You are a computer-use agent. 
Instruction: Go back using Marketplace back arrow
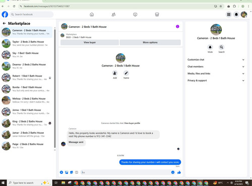tap(4, 23)
